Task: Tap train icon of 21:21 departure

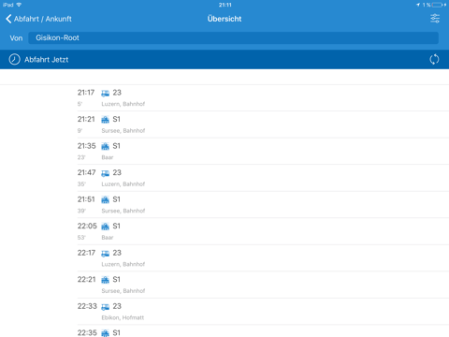Action: [106, 120]
